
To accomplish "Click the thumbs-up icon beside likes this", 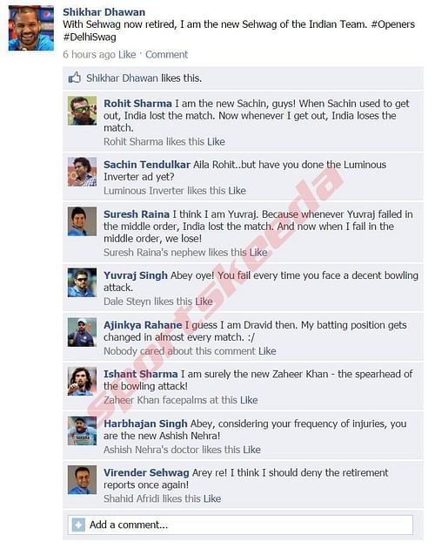I will [74, 78].
